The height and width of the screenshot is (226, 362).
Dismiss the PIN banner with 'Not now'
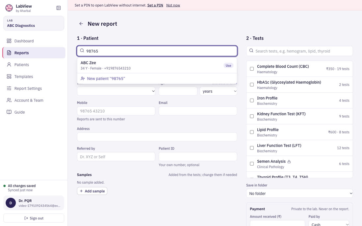coord(173,5)
